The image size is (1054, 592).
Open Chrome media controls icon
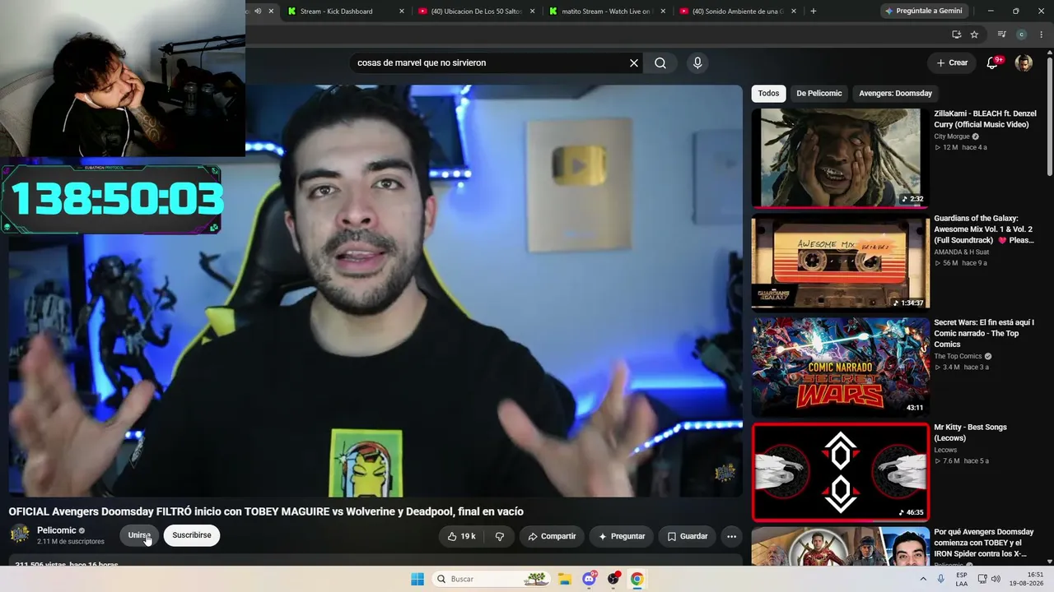click(1001, 35)
